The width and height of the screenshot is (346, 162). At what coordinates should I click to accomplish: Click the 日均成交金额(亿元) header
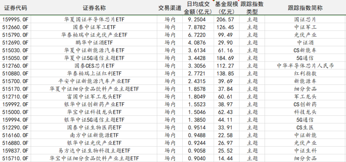198,8
